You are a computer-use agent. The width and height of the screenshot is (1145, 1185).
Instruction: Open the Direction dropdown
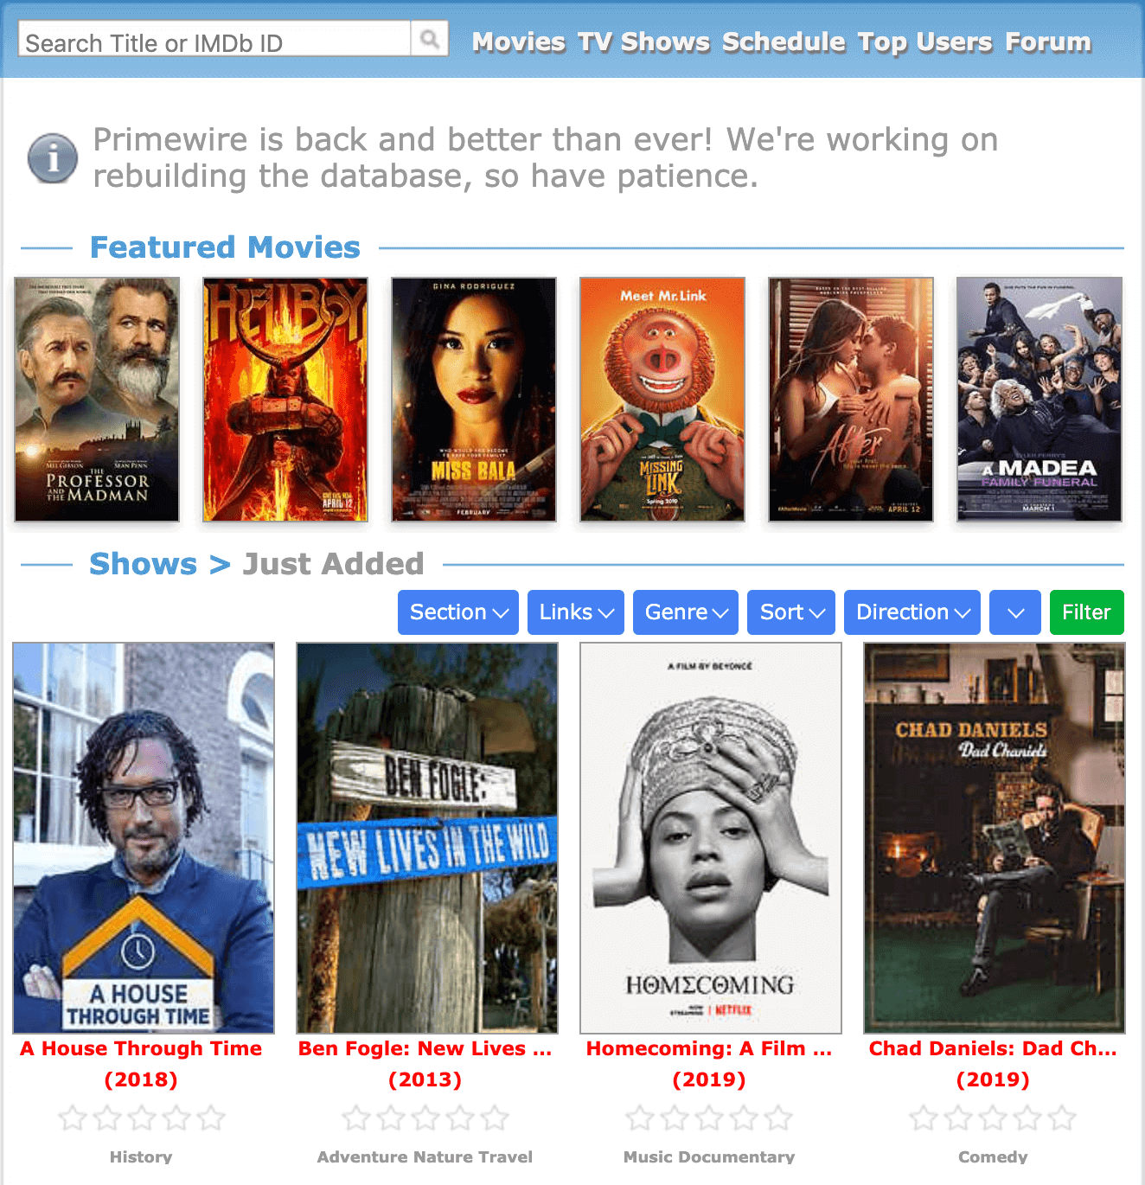[912, 612]
